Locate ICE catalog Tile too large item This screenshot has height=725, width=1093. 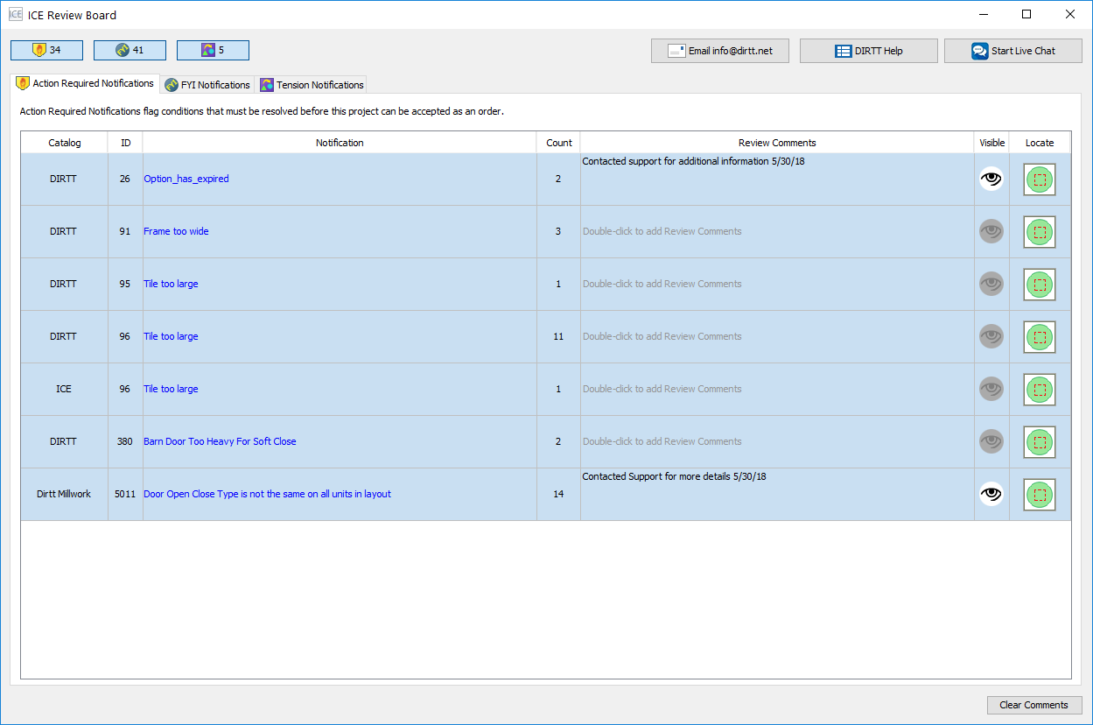[x=1040, y=390]
